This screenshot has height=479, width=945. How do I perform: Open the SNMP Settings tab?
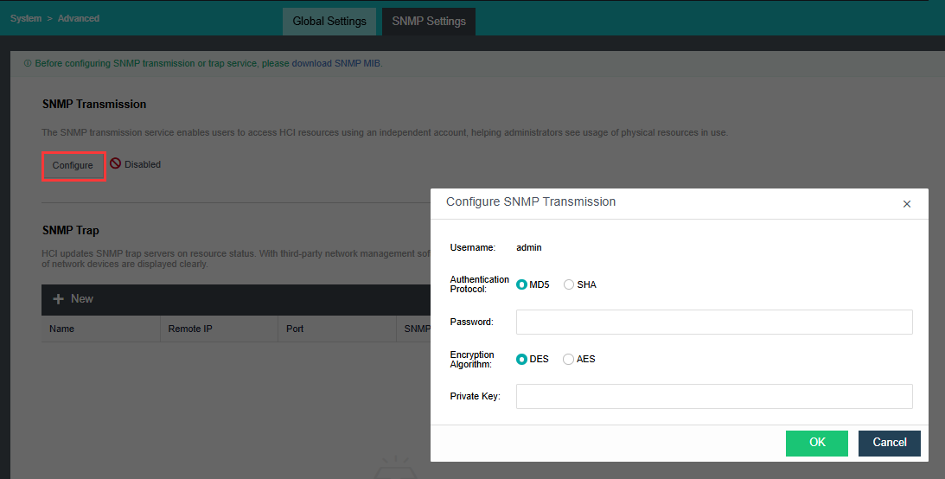[429, 22]
